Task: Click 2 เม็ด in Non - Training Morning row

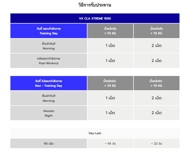Action: click(x=156, y=98)
